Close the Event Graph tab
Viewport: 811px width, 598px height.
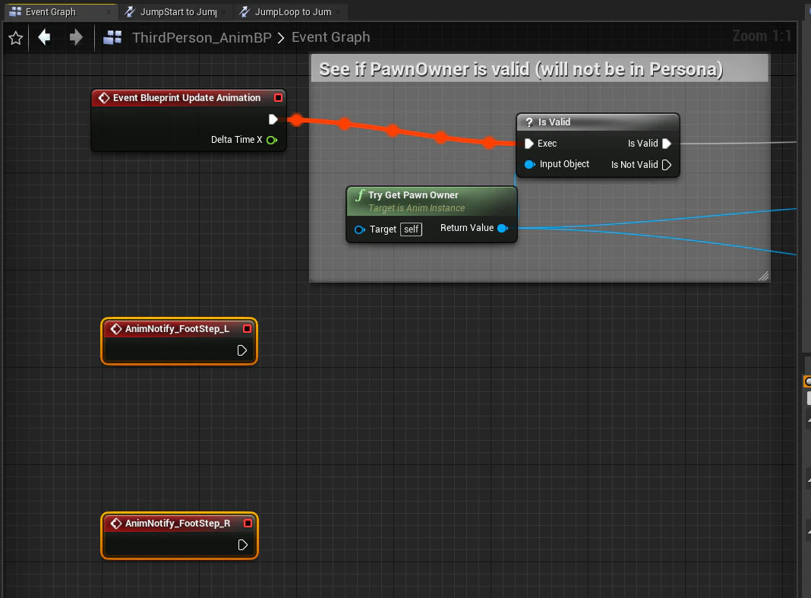point(109,12)
